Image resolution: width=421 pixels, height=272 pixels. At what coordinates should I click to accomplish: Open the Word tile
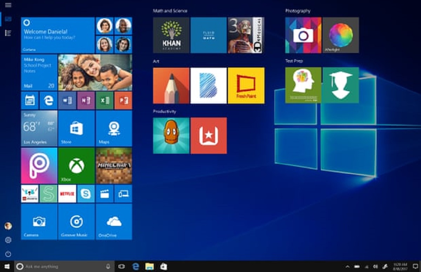(67, 100)
